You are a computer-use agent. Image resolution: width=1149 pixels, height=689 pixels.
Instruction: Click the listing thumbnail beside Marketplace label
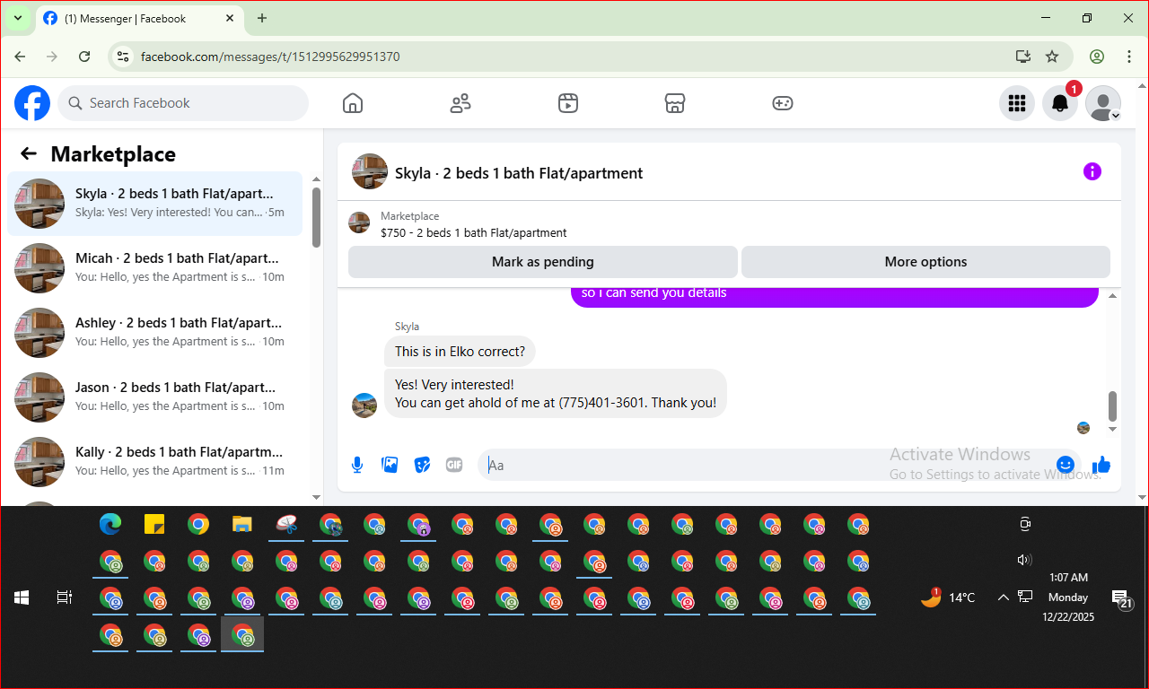point(359,223)
